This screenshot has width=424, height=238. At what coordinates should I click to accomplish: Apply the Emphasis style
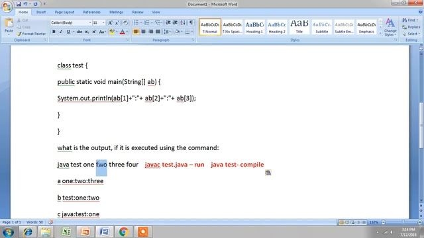366,26
